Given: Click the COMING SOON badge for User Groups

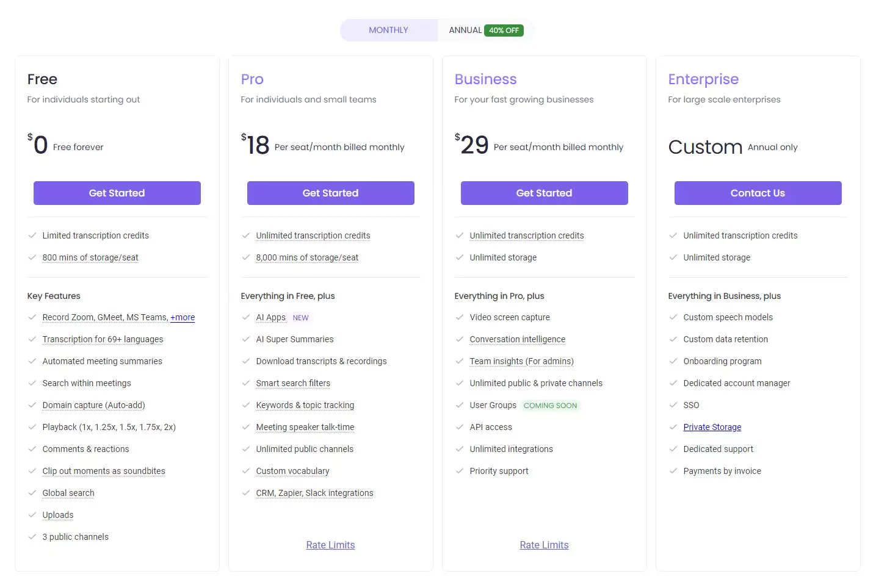Looking at the screenshot, I should (550, 405).
